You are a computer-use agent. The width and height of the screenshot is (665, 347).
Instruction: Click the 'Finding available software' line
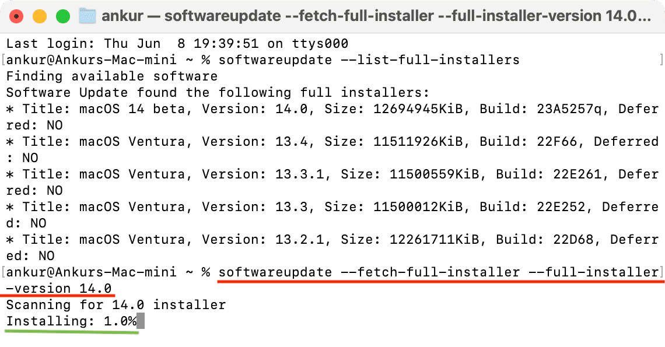pyautogui.click(x=112, y=76)
